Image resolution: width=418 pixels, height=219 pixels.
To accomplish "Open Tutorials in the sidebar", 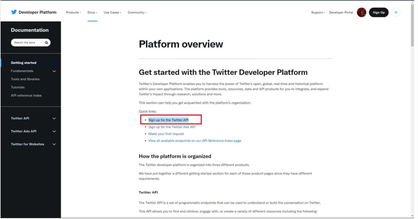I will (x=17, y=87).
